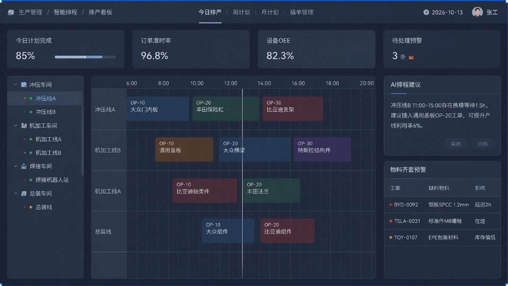
Task: Click red dot beside BYD-0092
Action: pyautogui.click(x=391, y=204)
